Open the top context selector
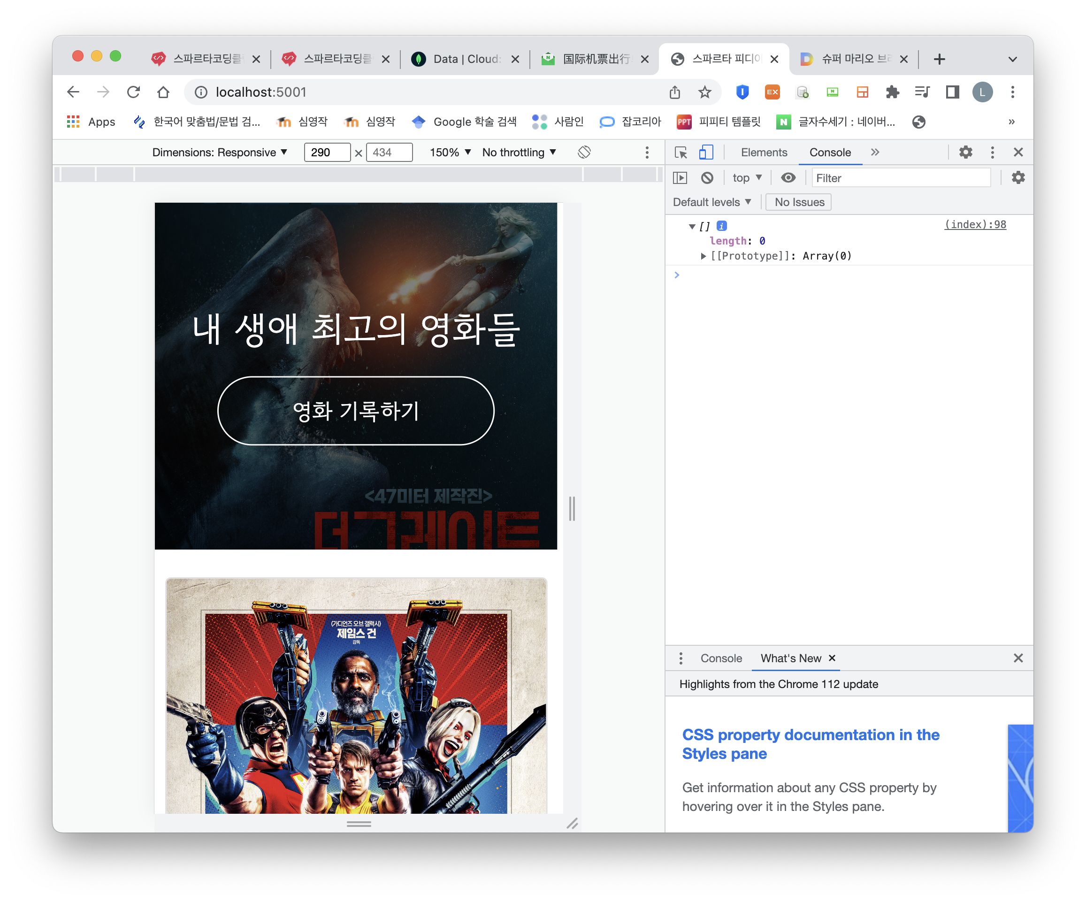 point(747,178)
